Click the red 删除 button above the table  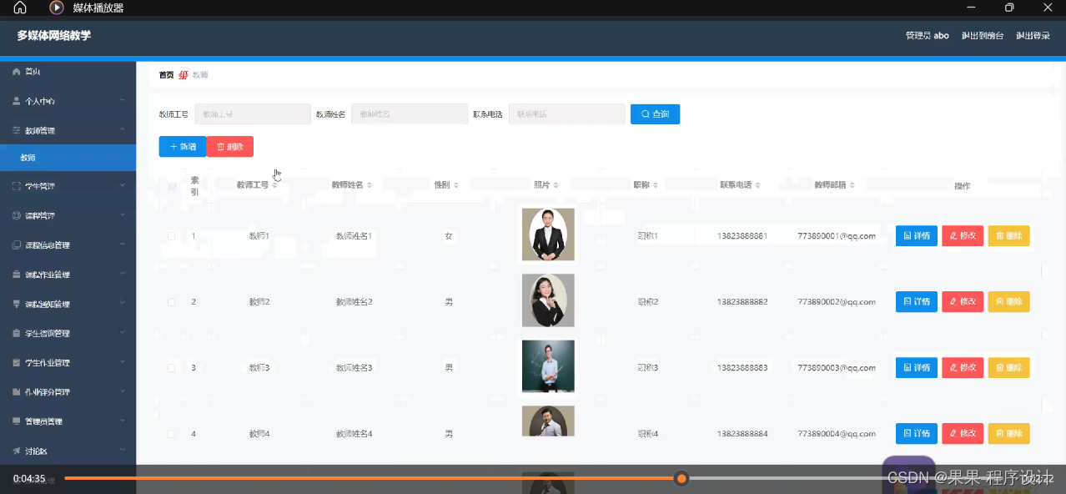click(x=230, y=147)
